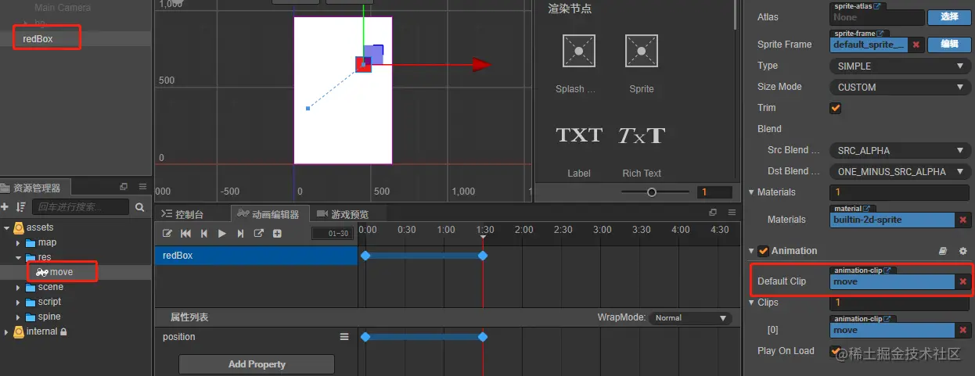Click the 选择 Atlas button

pos(949,17)
